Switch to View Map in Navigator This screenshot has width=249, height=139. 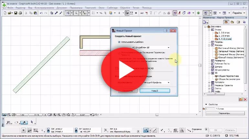point(232,22)
